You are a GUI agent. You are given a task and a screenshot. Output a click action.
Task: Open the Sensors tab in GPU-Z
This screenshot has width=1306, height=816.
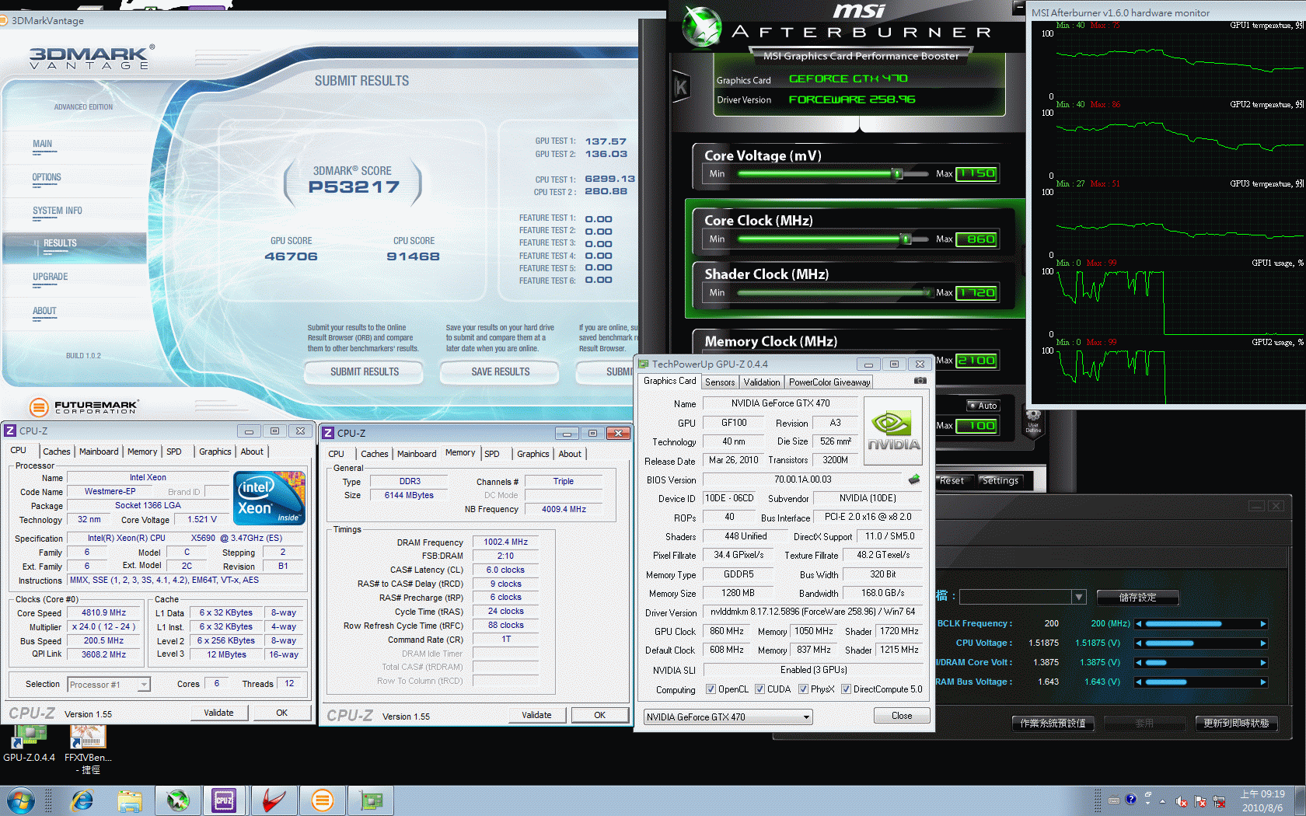(720, 382)
